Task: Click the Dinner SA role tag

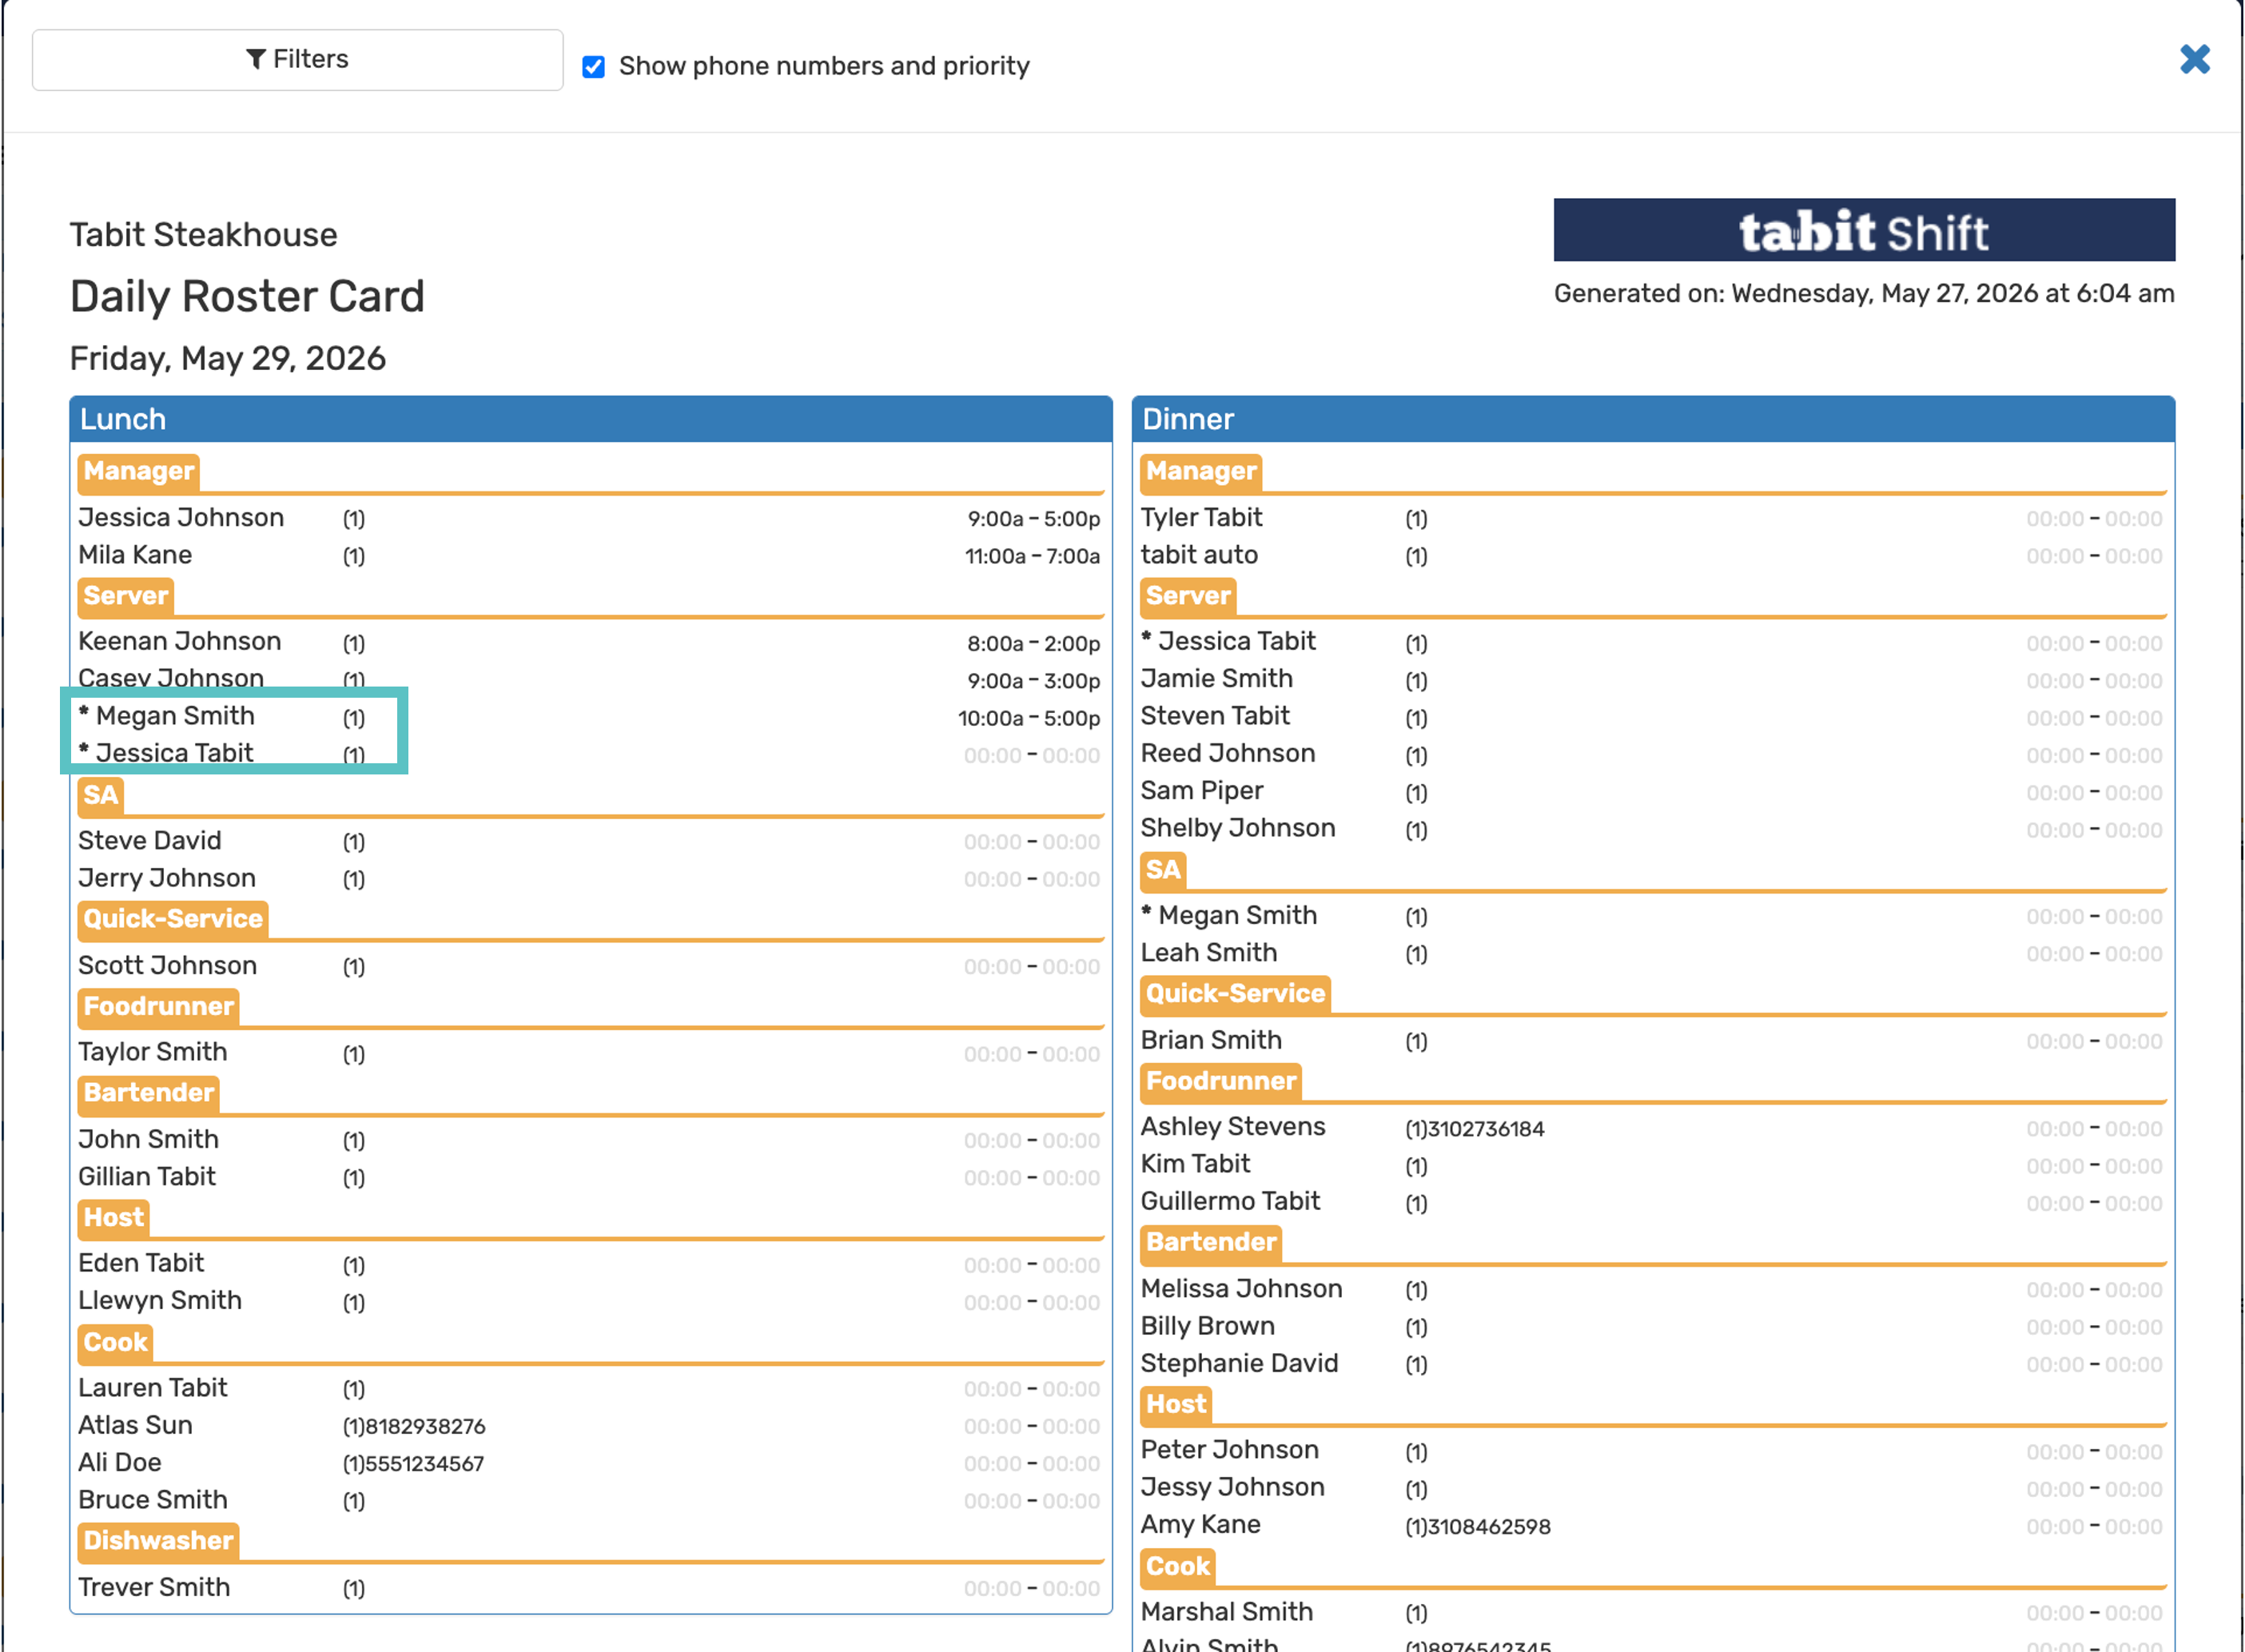Action: [x=1163, y=870]
